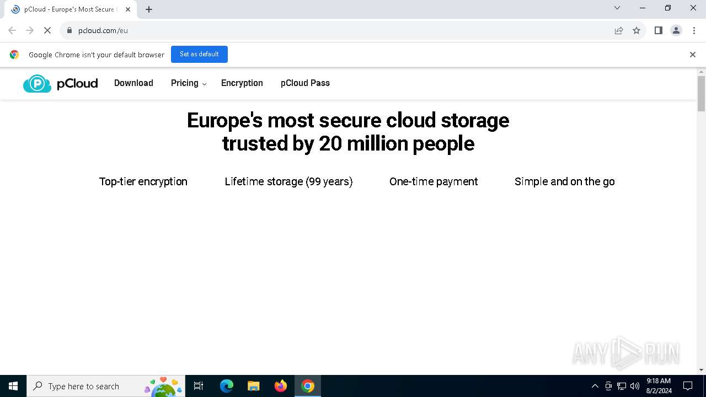The width and height of the screenshot is (706, 397).
Task: Open a new browser tab
Action: (149, 9)
